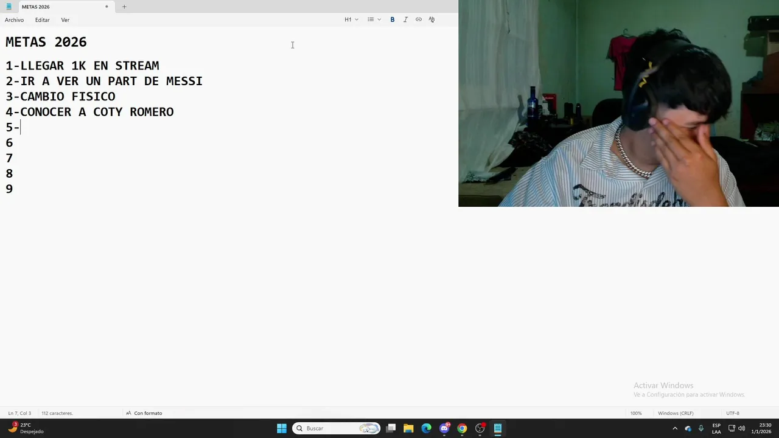Open the Archivo menu
779x438 pixels.
15,20
